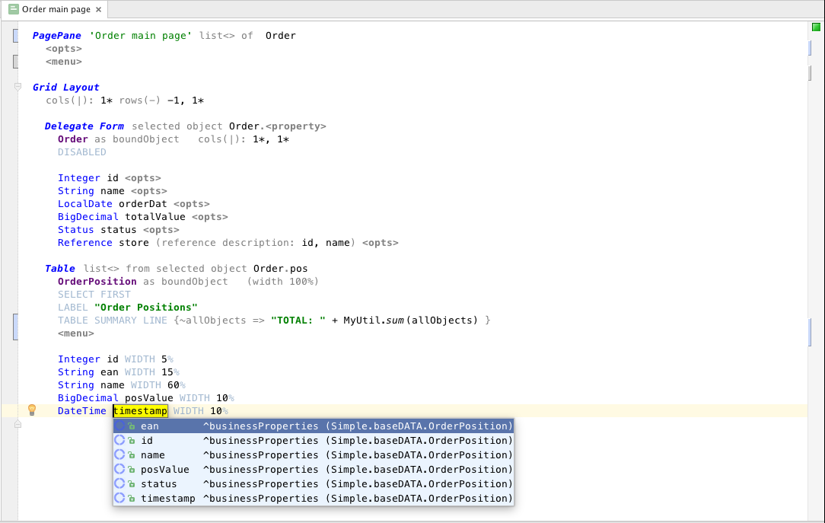
Task: Collapse the Grid Layout fold handle
Action: pyautogui.click(x=18, y=88)
